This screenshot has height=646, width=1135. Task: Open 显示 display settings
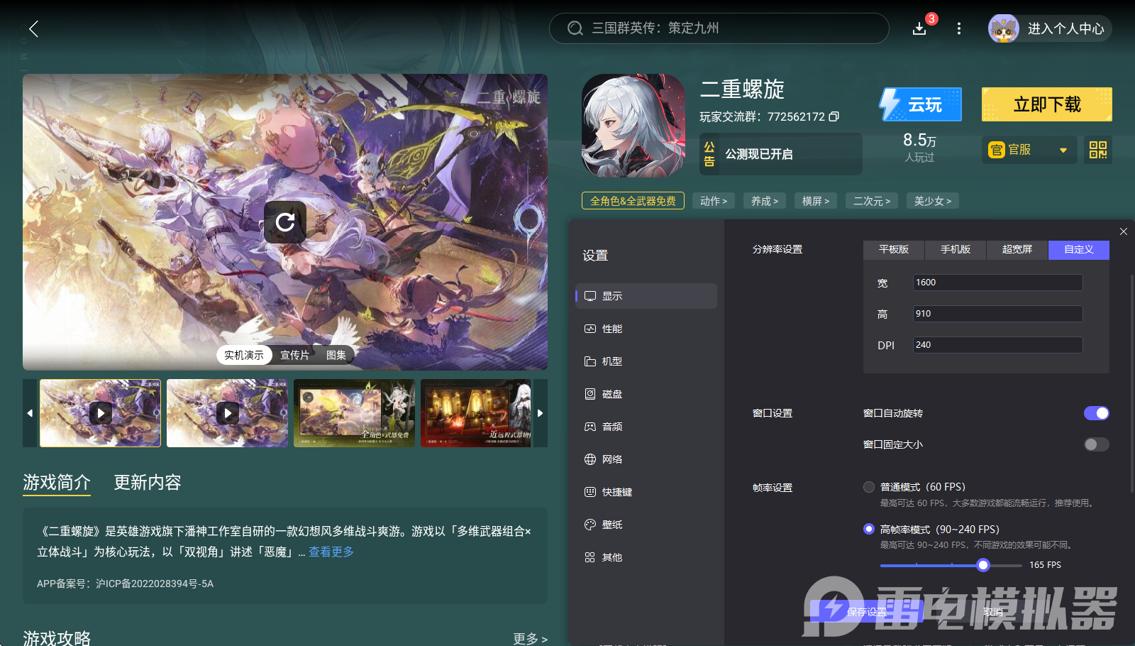tap(646, 296)
